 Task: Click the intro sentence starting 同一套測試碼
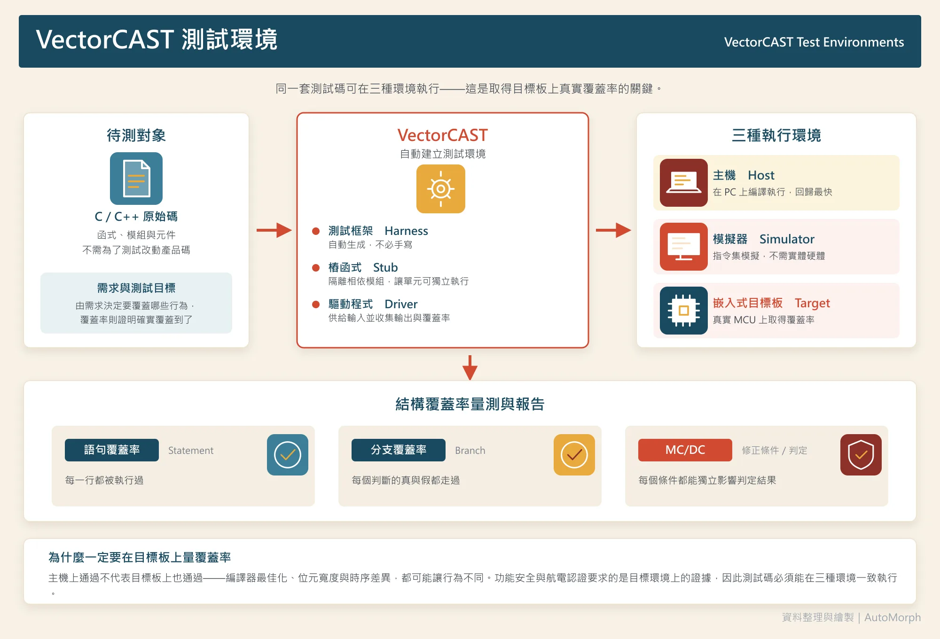point(469,89)
